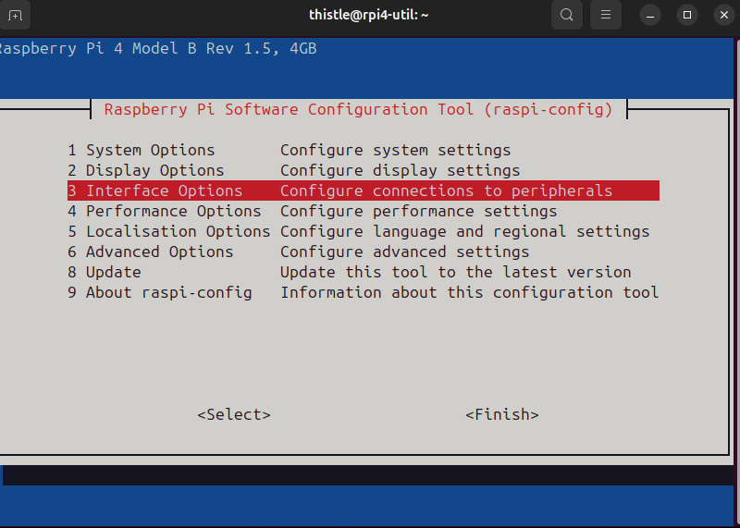Maximize the terminal window
740x528 pixels.
coord(687,16)
